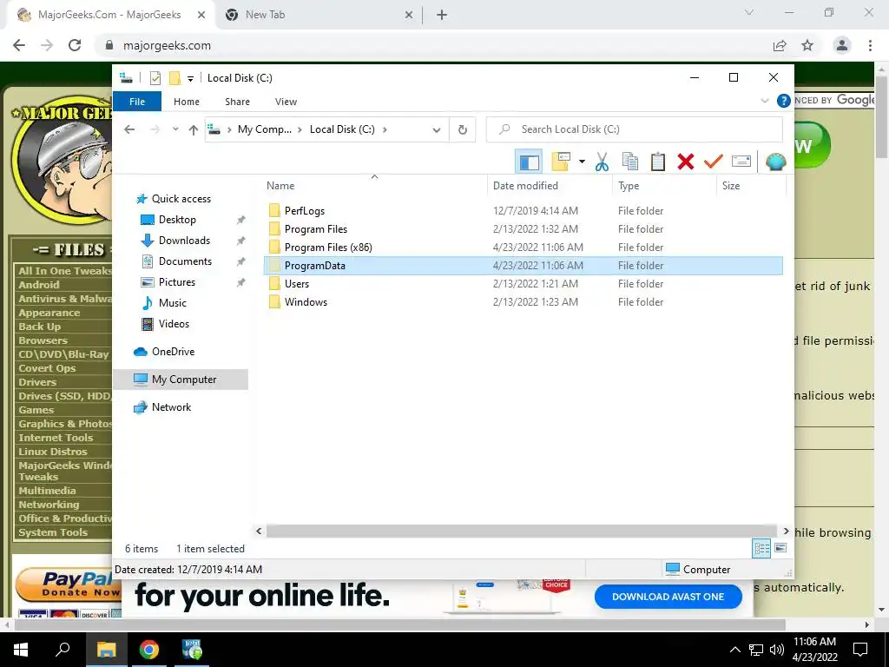The height and width of the screenshot is (667, 889).
Task: Go back in File Explorer
Action: [x=129, y=129]
